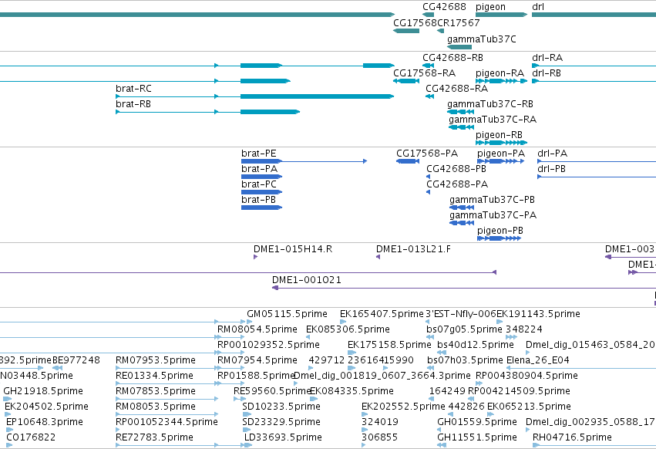The height and width of the screenshot is (449, 656).
Task: Click EST GH01559.5prime
Action: pyautogui.click(x=477, y=423)
